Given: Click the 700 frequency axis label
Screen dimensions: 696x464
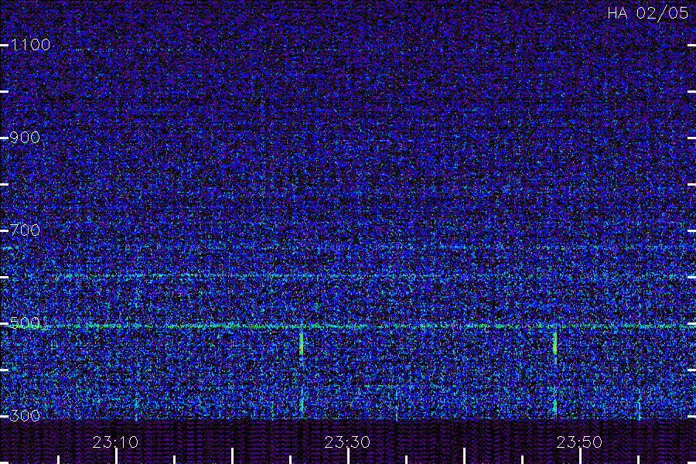Looking at the screenshot, I should [x=25, y=230].
